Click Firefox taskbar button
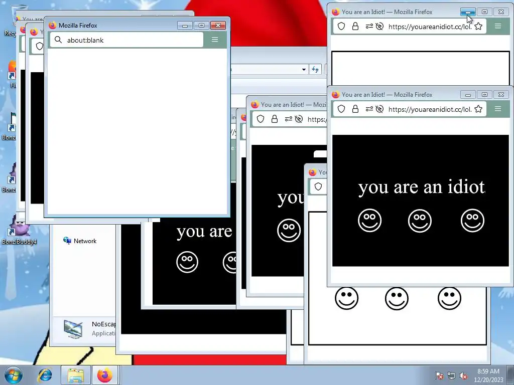The width and height of the screenshot is (514, 385). [105, 375]
